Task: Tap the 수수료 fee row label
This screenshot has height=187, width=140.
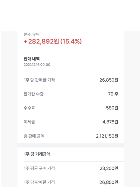Action: pos(29,108)
